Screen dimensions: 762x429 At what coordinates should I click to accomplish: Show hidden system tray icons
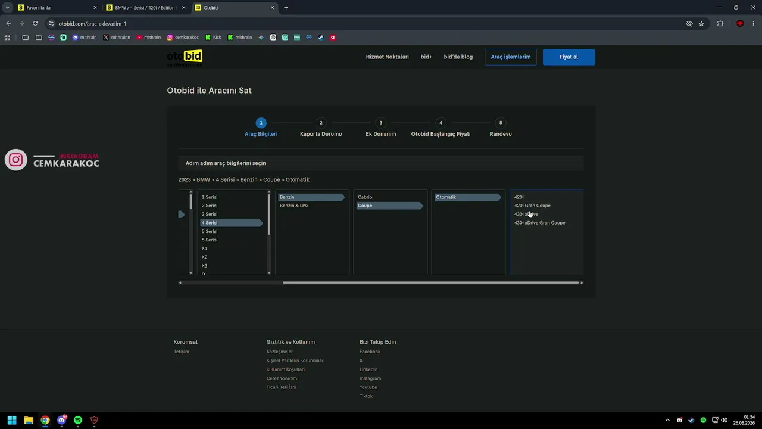click(x=667, y=420)
